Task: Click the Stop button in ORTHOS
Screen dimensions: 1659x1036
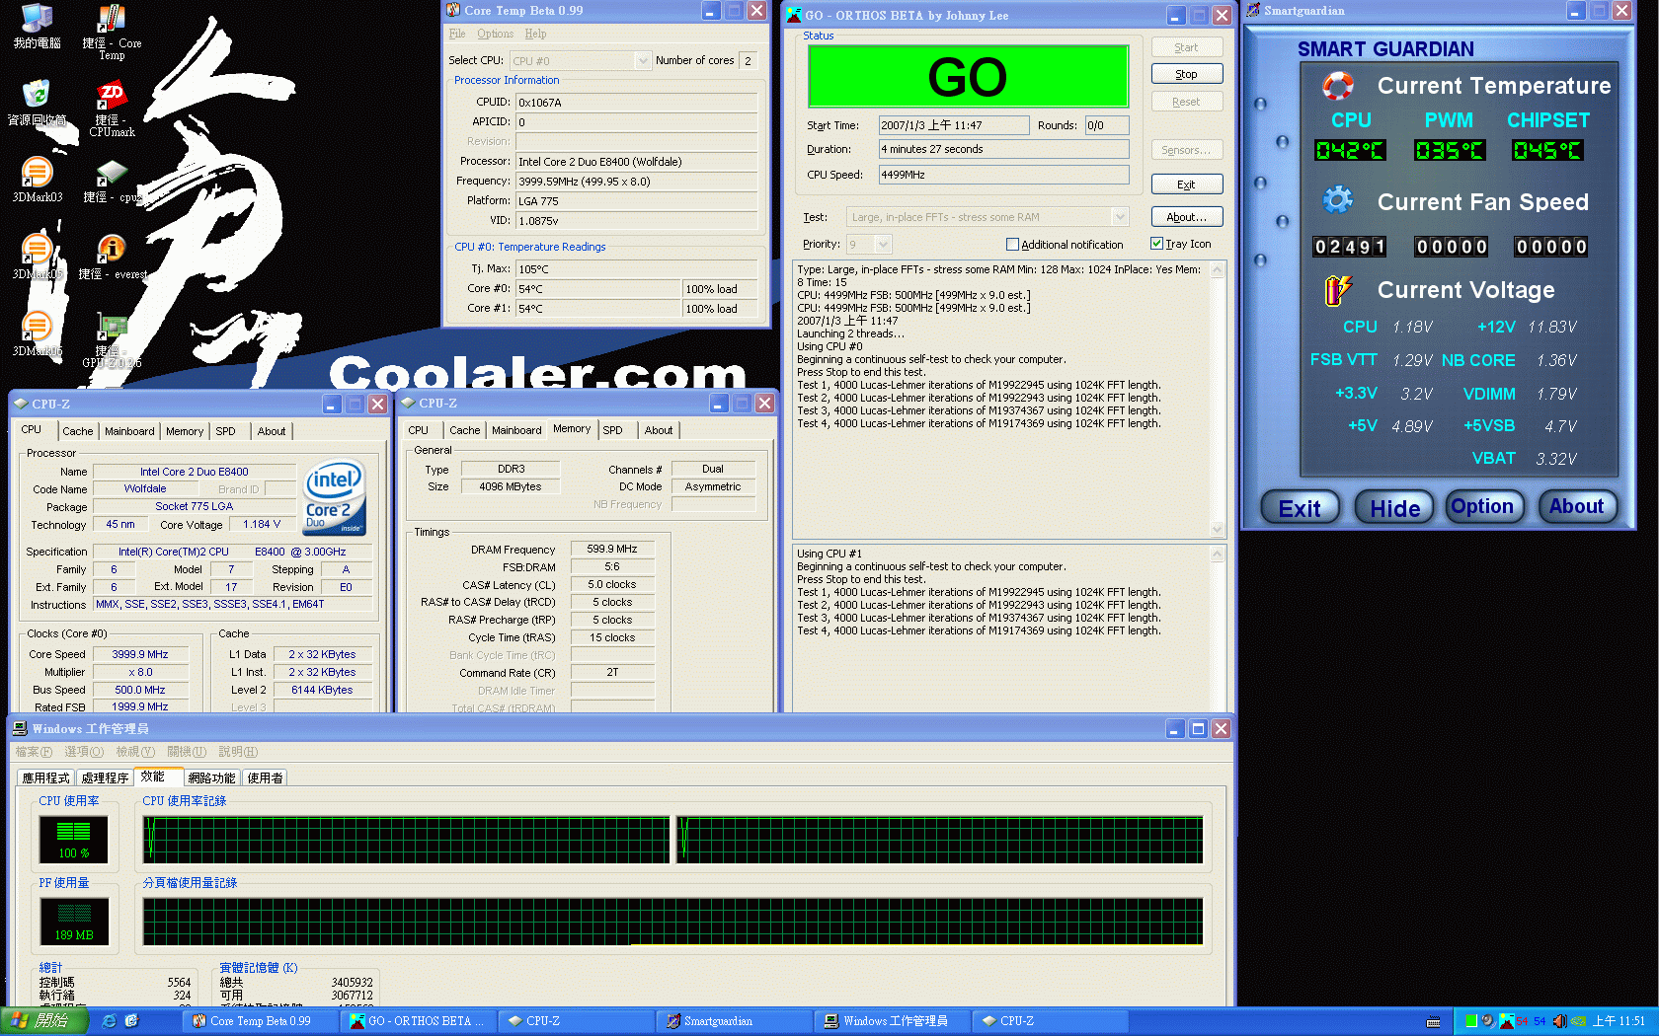Action: click(x=1186, y=74)
